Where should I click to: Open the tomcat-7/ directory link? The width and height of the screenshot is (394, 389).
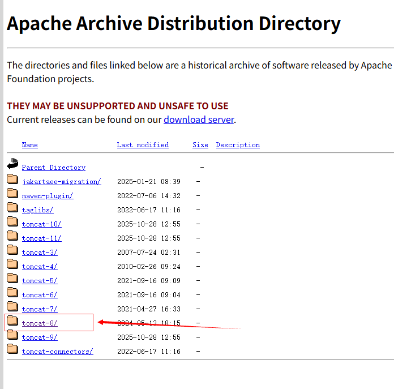[40, 309]
